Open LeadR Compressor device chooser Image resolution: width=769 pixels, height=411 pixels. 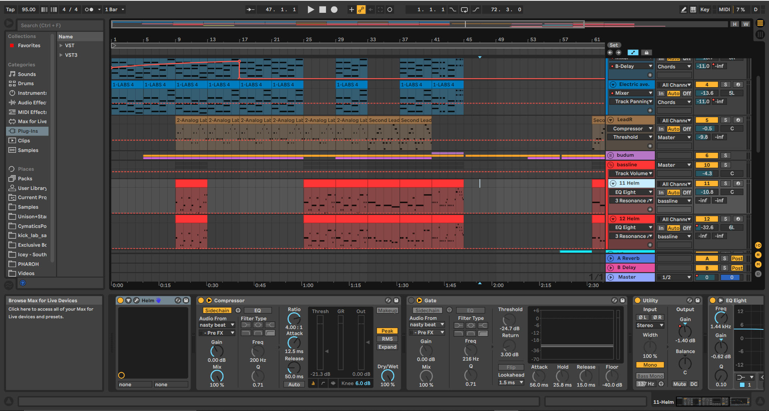click(x=631, y=129)
